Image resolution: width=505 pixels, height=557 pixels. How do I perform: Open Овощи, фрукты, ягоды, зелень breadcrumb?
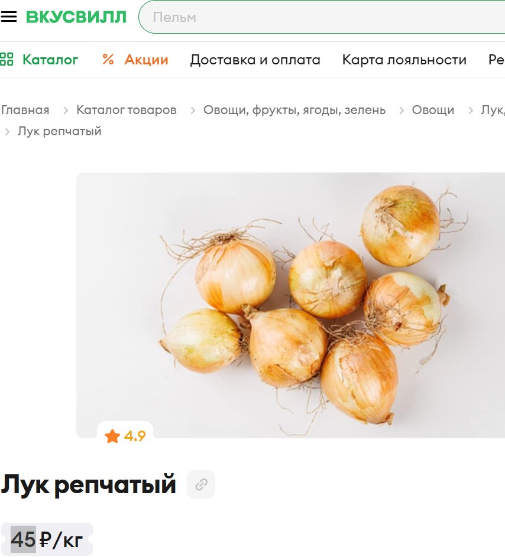(294, 110)
